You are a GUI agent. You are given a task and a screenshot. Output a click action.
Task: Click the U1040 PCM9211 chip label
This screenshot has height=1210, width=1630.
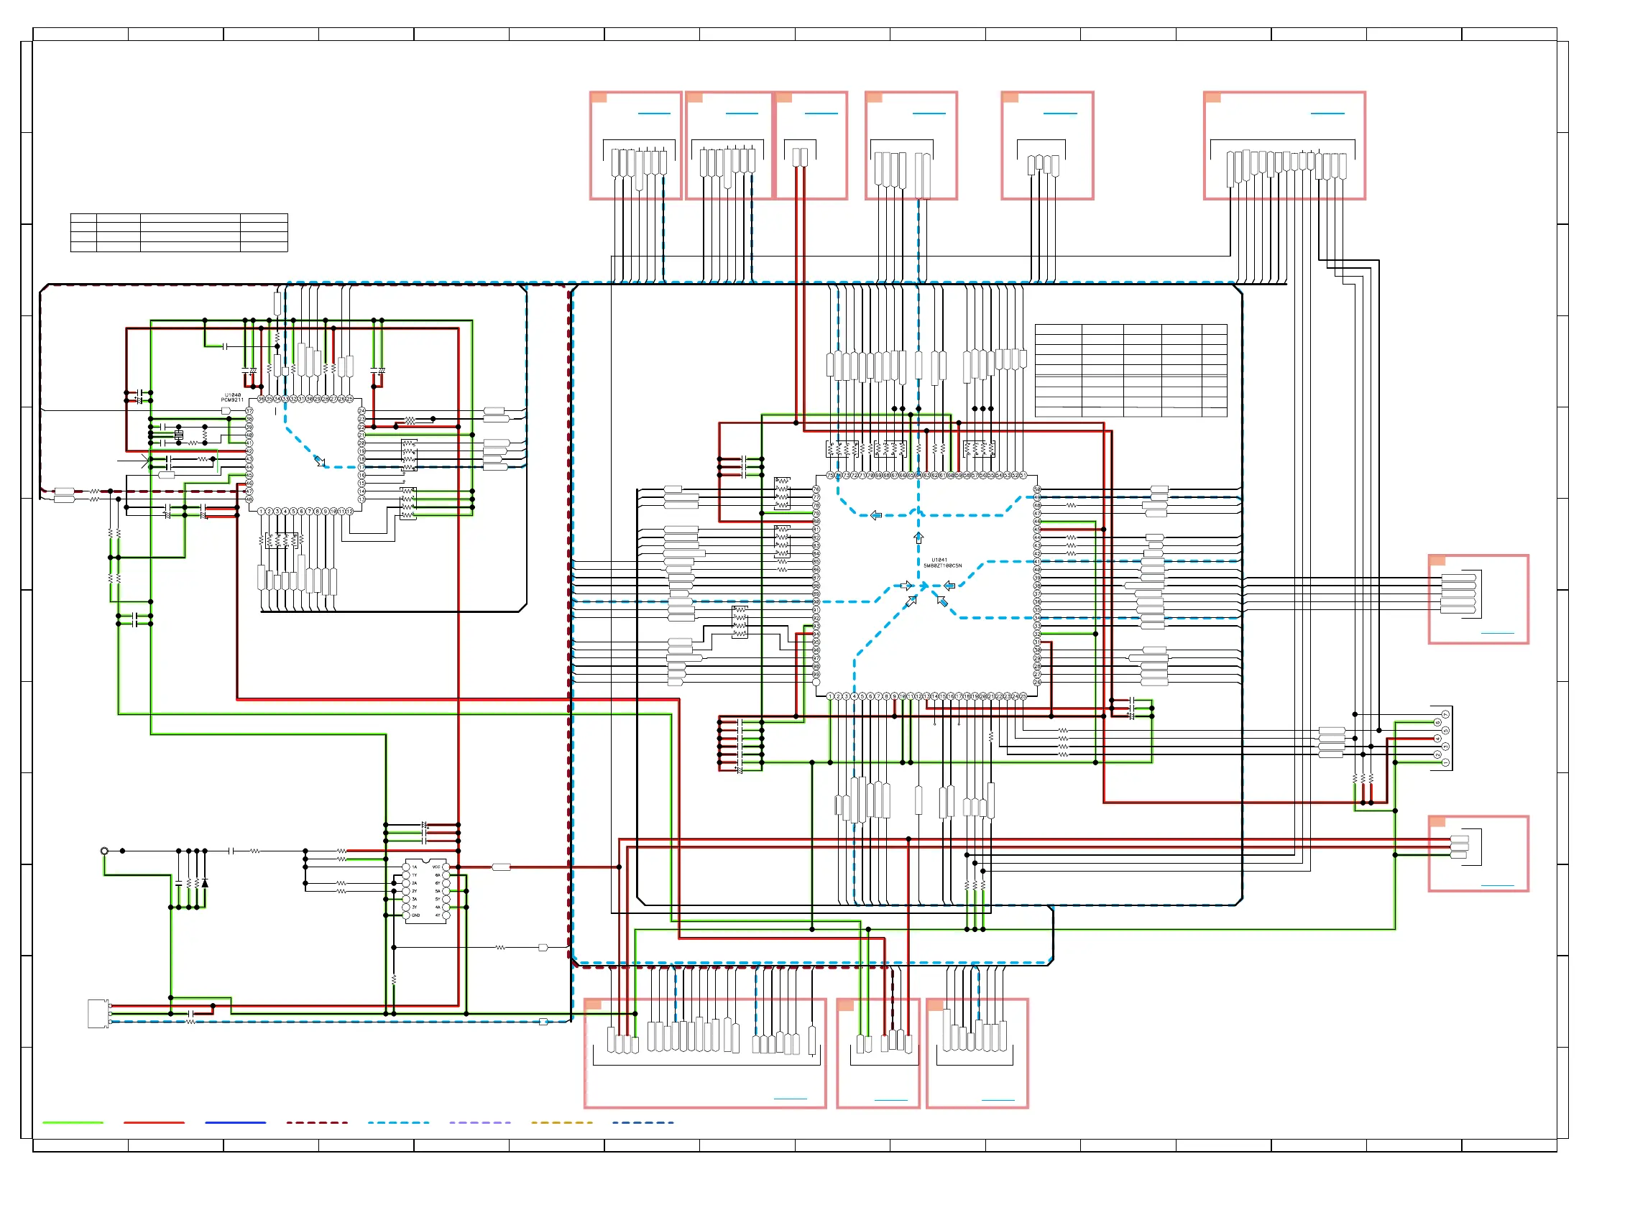(232, 398)
